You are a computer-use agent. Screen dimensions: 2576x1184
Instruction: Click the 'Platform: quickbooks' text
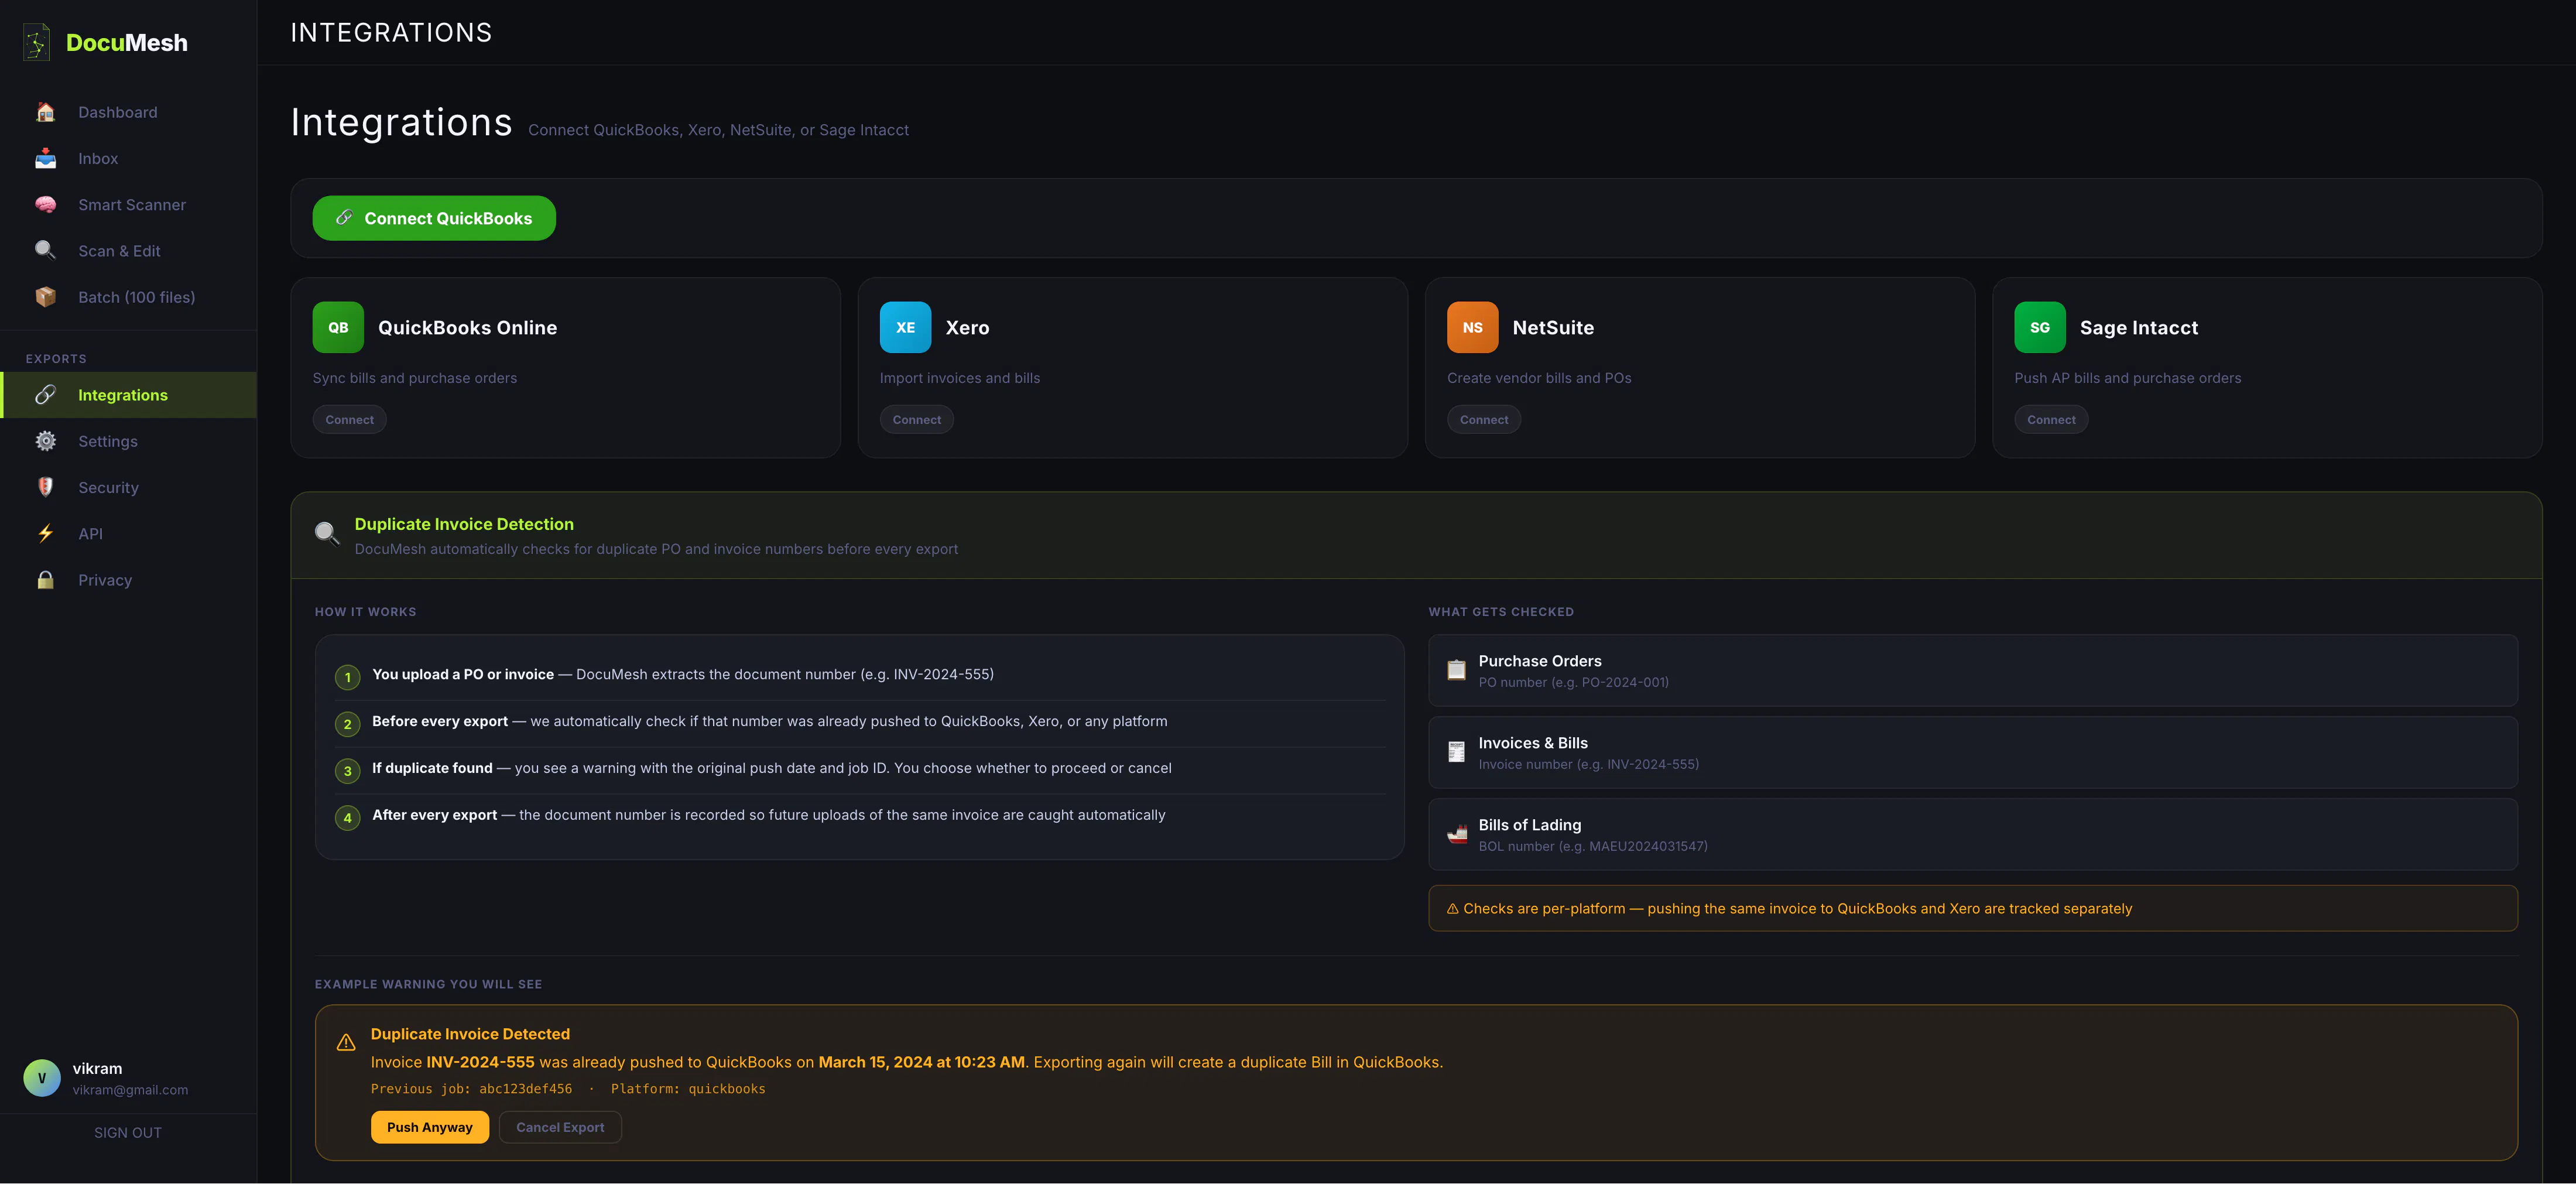(688, 1089)
